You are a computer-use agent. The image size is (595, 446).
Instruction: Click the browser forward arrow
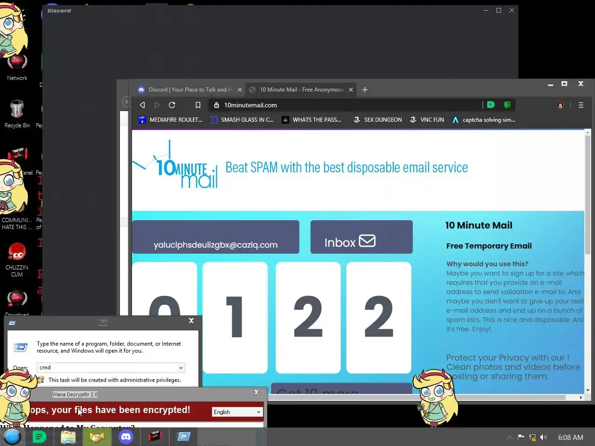pos(157,105)
